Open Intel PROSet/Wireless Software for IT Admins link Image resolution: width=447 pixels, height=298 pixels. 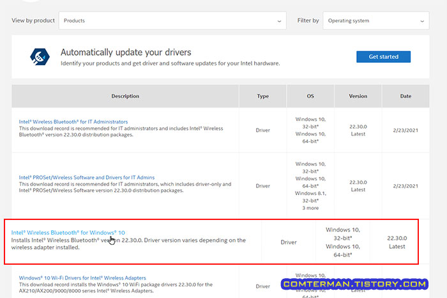pyautogui.click(x=87, y=177)
